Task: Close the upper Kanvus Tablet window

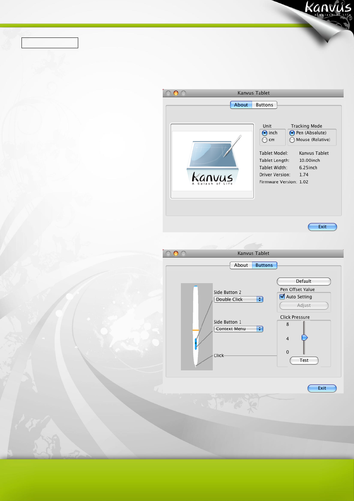Action: click(x=168, y=93)
